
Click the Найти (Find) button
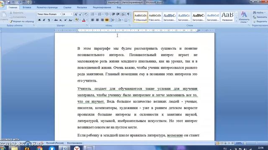tap(258, 12)
